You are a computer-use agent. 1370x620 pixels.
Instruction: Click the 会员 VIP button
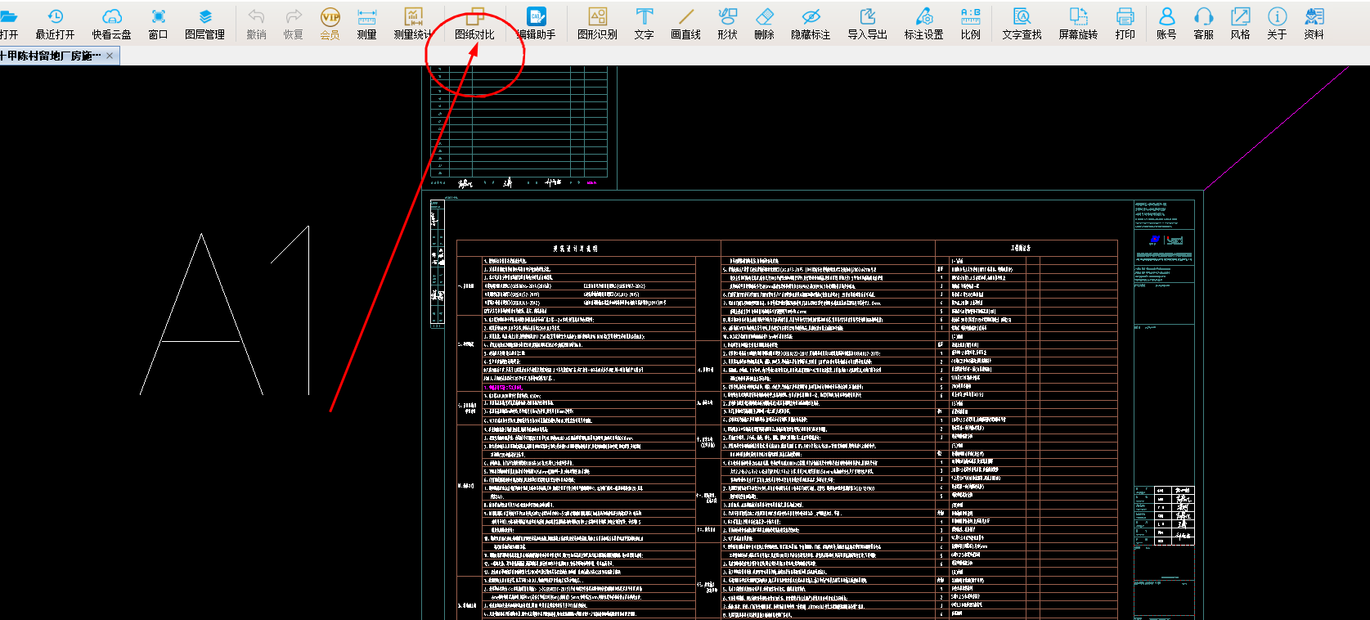[x=330, y=23]
